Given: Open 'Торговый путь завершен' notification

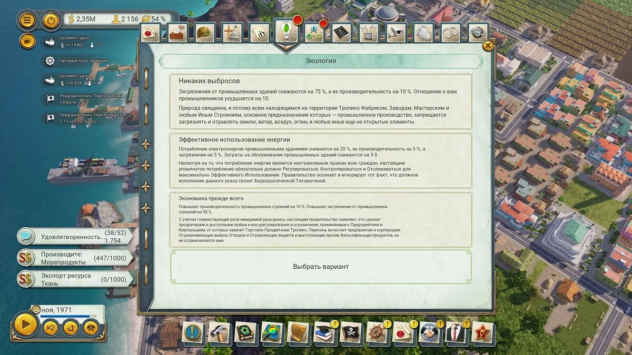Looking at the screenshot, I should point(77,61).
